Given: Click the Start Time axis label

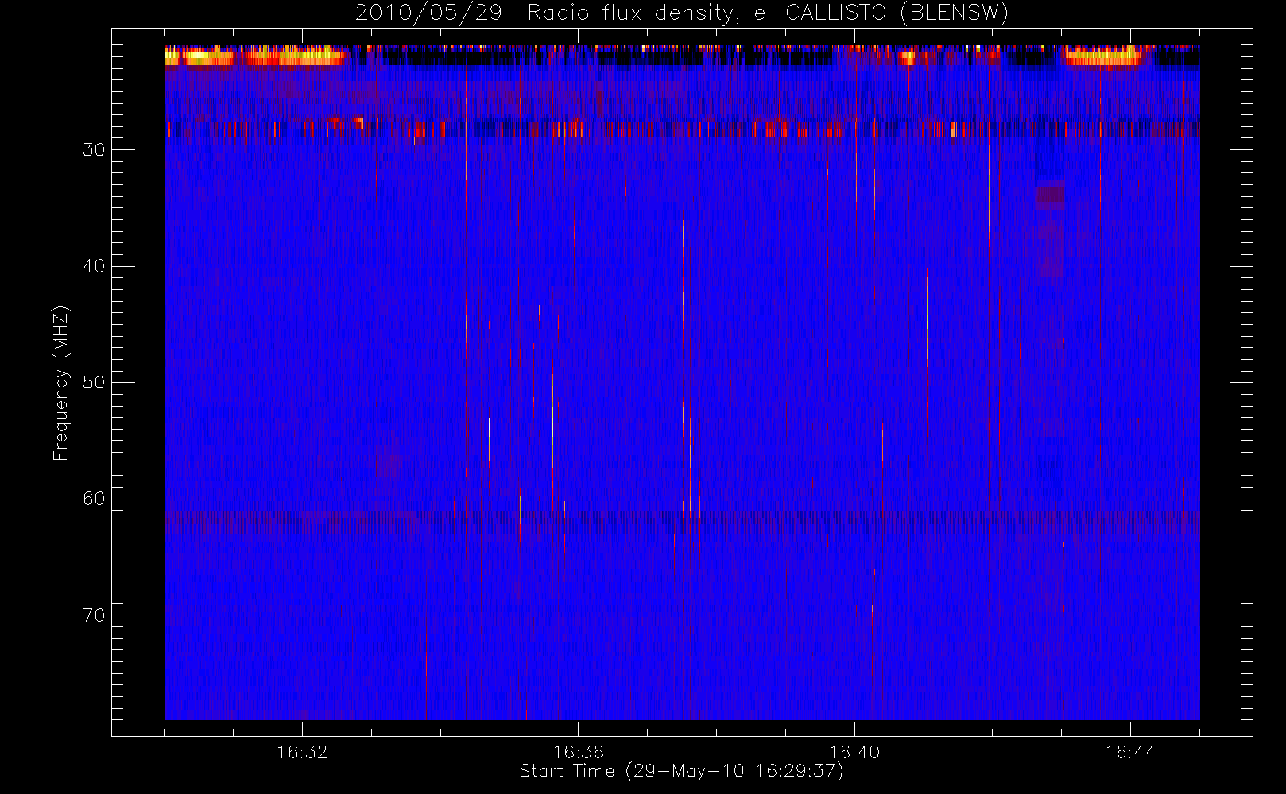Looking at the screenshot, I should (682, 771).
